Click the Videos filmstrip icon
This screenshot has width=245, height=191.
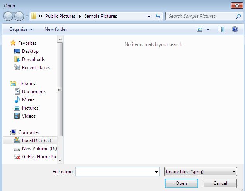[x=17, y=116]
